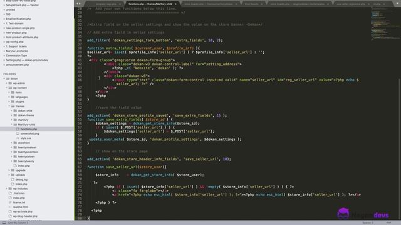Click the storefront folder icon

[15, 143]
